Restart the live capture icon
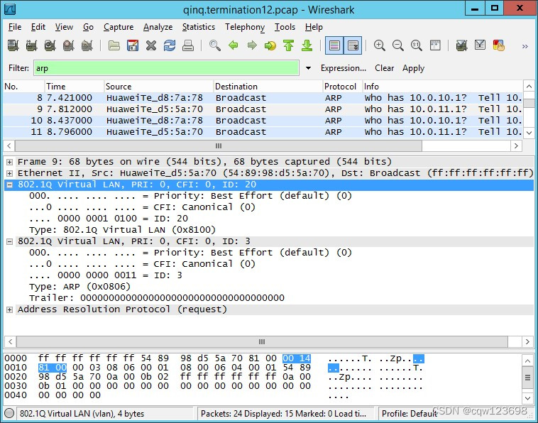The width and height of the screenshot is (538, 423). click(x=87, y=45)
